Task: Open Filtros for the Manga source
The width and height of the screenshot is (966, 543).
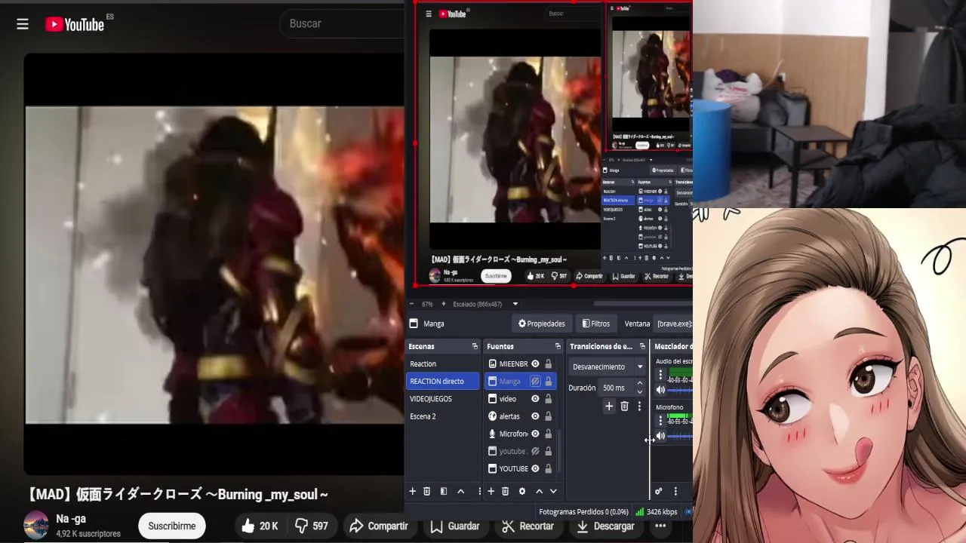Action: click(x=595, y=324)
